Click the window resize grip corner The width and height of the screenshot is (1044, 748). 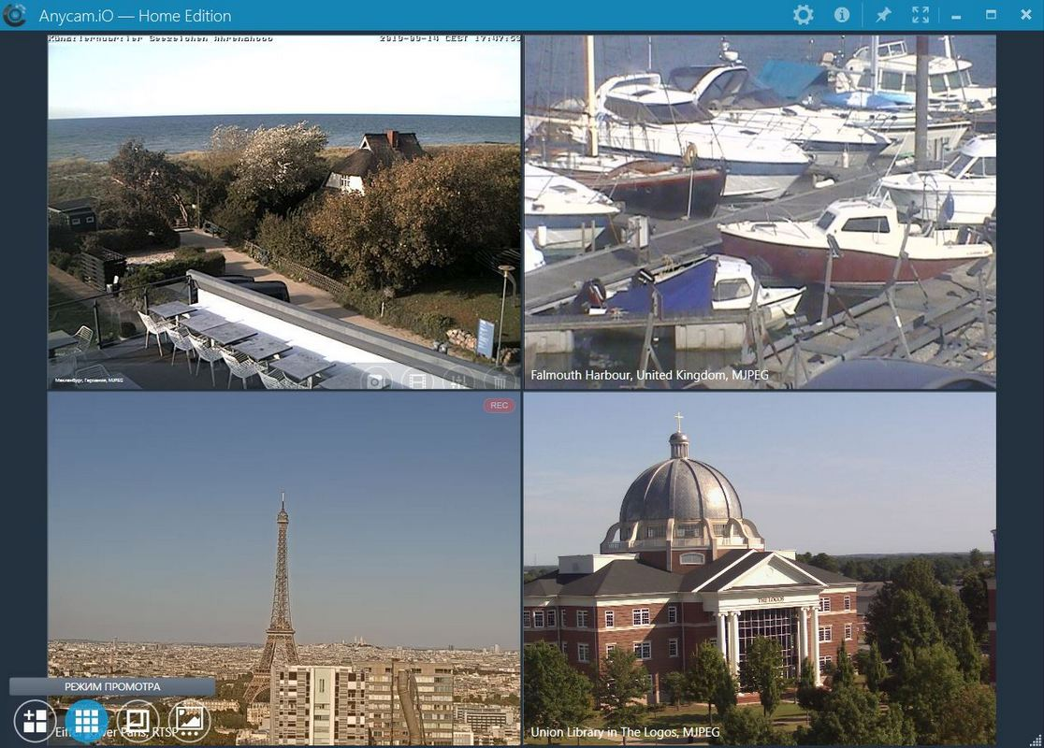tap(1036, 740)
